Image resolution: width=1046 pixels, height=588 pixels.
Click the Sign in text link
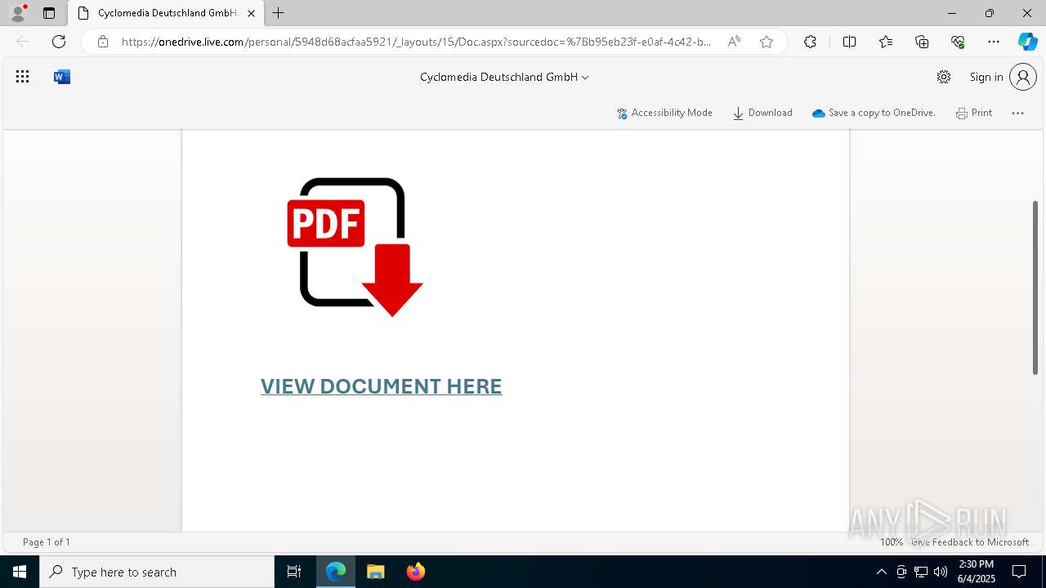(x=986, y=77)
